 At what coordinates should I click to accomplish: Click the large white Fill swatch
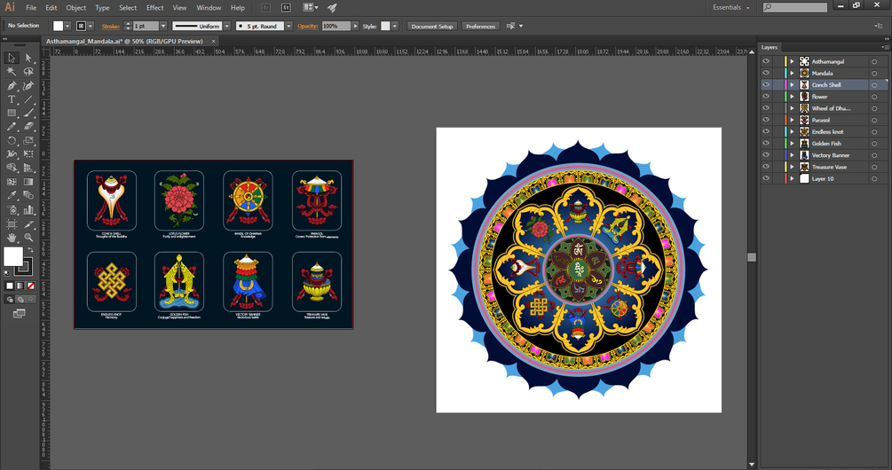pyautogui.click(x=13, y=256)
